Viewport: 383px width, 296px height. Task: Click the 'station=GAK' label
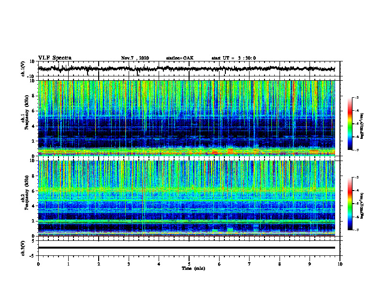coord(180,58)
